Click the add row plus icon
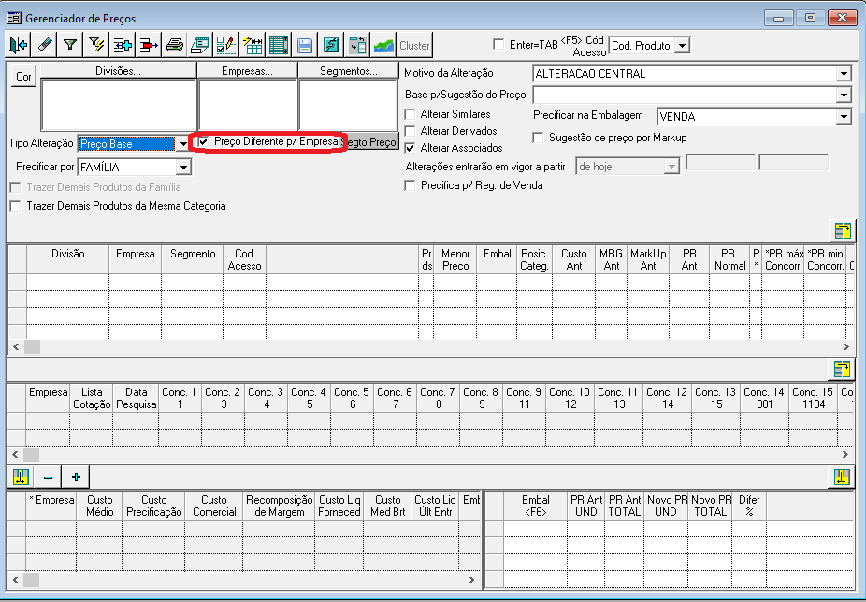The image size is (866, 602). coord(123,45)
